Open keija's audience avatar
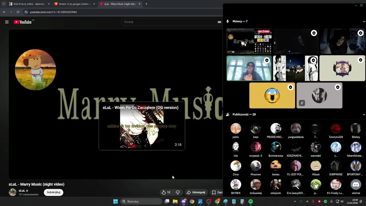The width and height of the screenshot is (366, 206). [x=256, y=129]
